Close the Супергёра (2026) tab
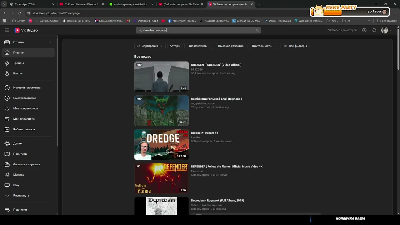Screen dimensions: 400x225 click(x=53, y=4)
